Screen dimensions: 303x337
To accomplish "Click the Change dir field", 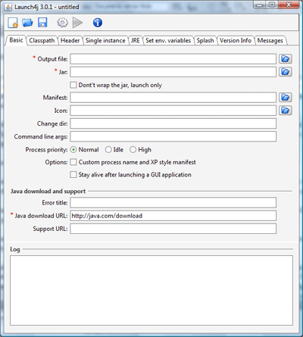I will (x=173, y=123).
